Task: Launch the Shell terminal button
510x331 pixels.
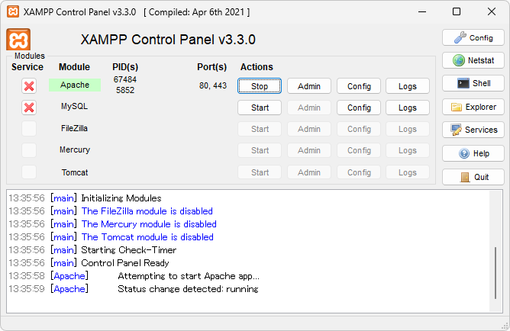Action: tap(473, 83)
